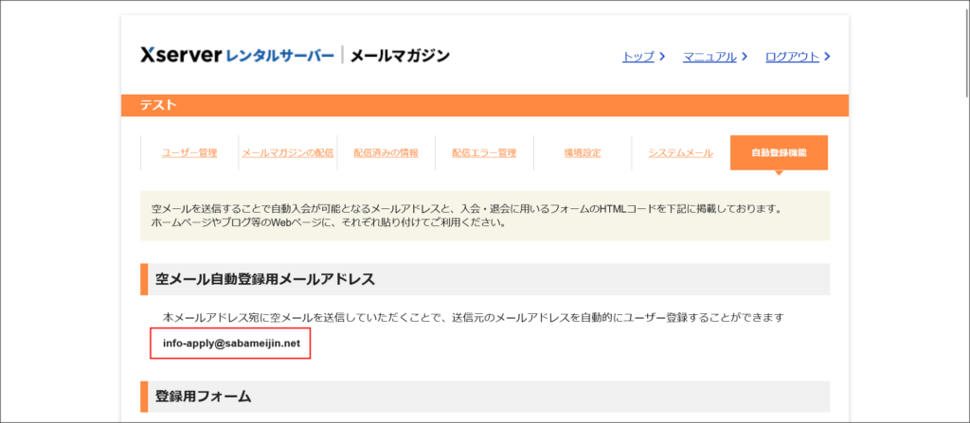Click the chevron arrow beside ログアウト
The height and width of the screenshot is (423, 970).
[827, 57]
